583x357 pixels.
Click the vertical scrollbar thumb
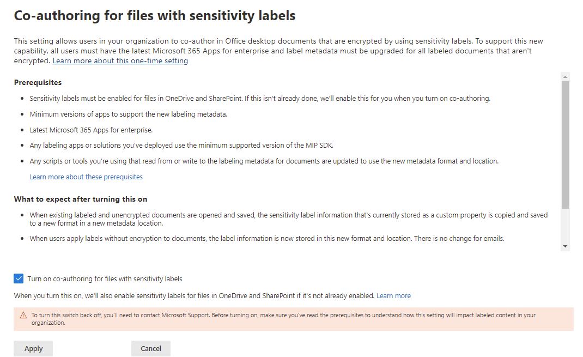pyautogui.click(x=565, y=144)
